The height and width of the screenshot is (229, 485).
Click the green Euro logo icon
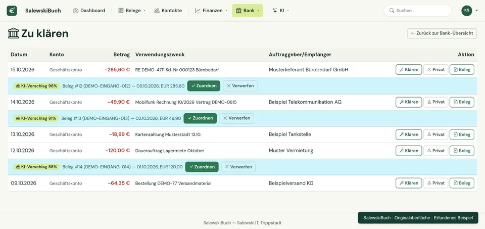[x=12, y=11]
